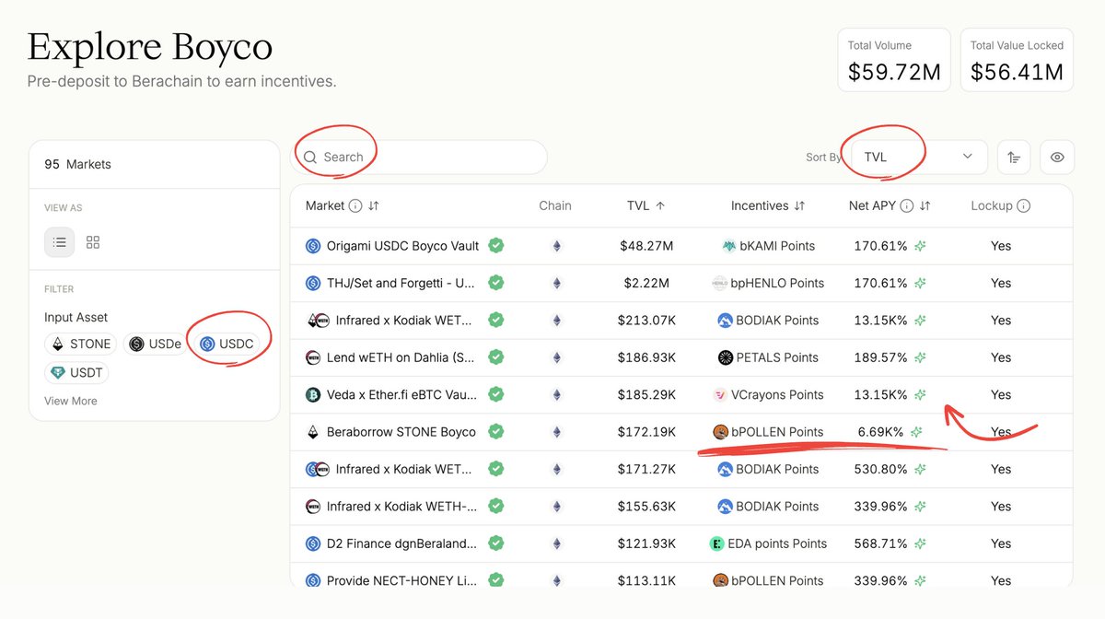Viewport: 1105px width, 619px height.
Task: Click Lockup column info icon
Action: click(x=1024, y=206)
